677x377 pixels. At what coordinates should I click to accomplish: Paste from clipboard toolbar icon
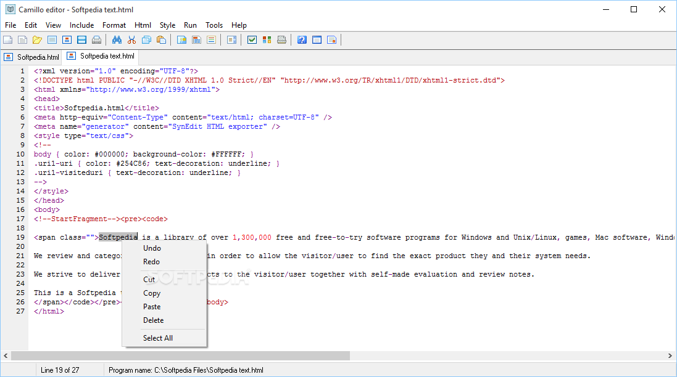click(x=162, y=40)
